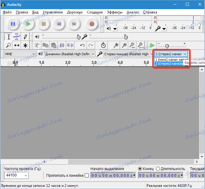
Task: Click horizontal scrollbar right arrow
Action: (197, 162)
